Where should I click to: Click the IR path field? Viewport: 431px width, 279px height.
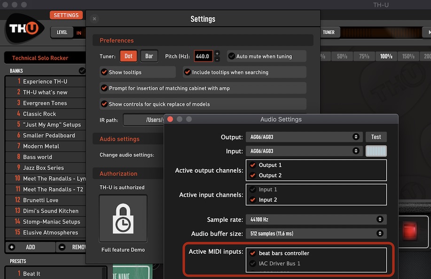point(143,120)
